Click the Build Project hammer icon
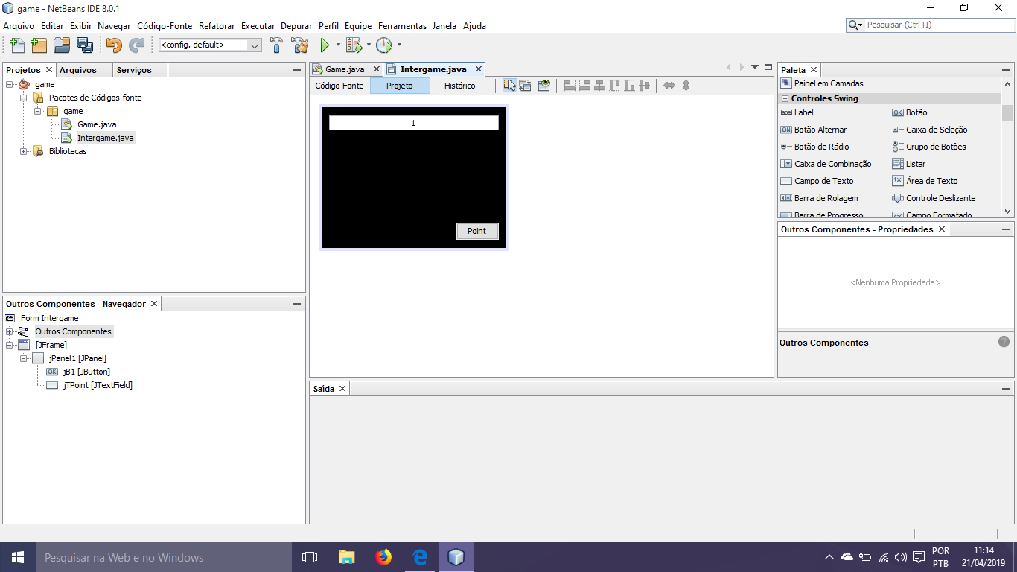Viewport: 1017px width, 572px height. [277, 45]
